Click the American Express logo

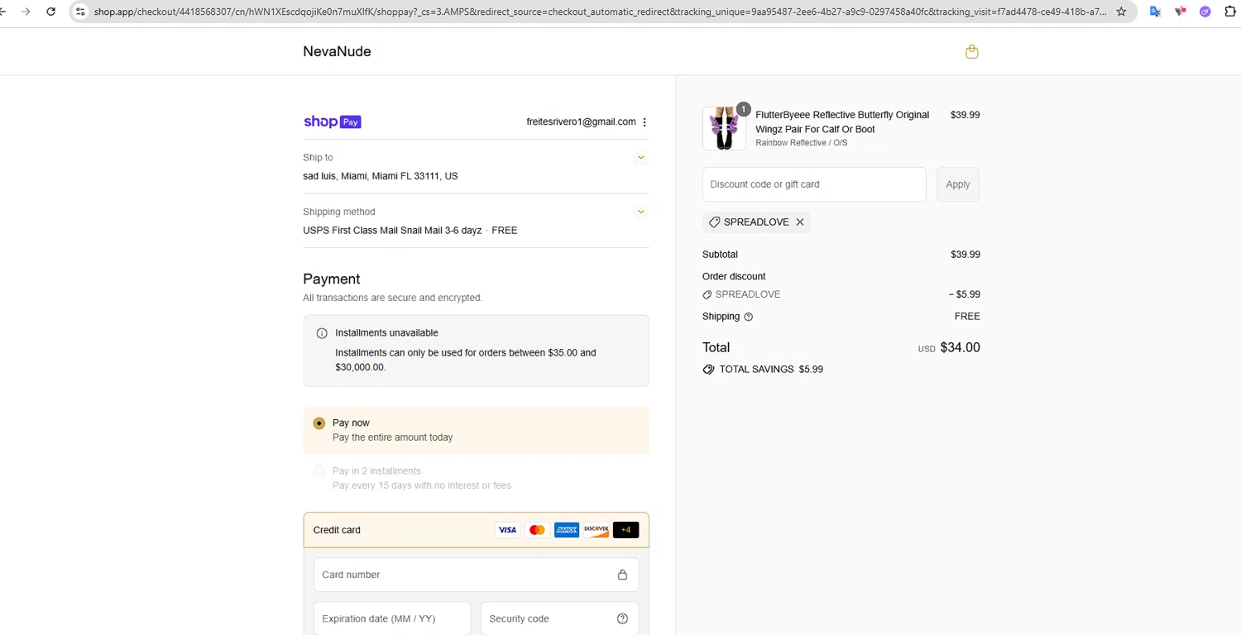click(x=567, y=530)
